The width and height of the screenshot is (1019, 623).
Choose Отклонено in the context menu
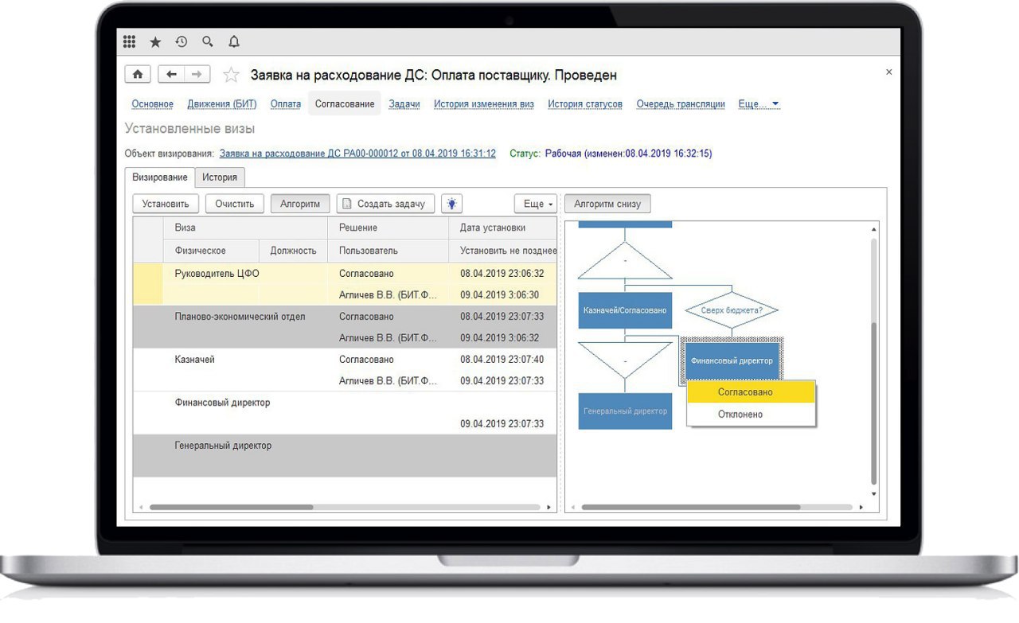(x=740, y=415)
